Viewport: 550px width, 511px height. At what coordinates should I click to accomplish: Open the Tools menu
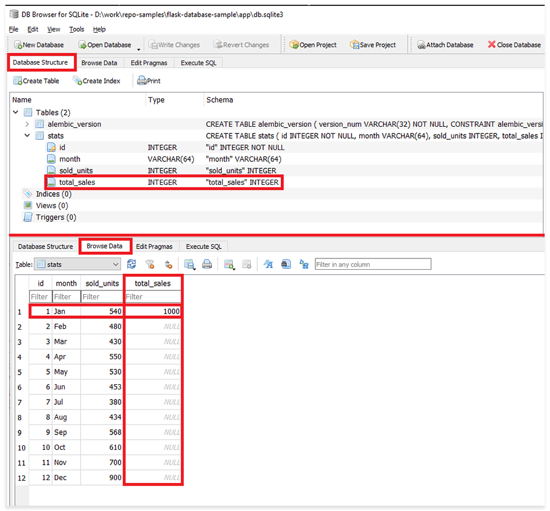coord(76,28)
